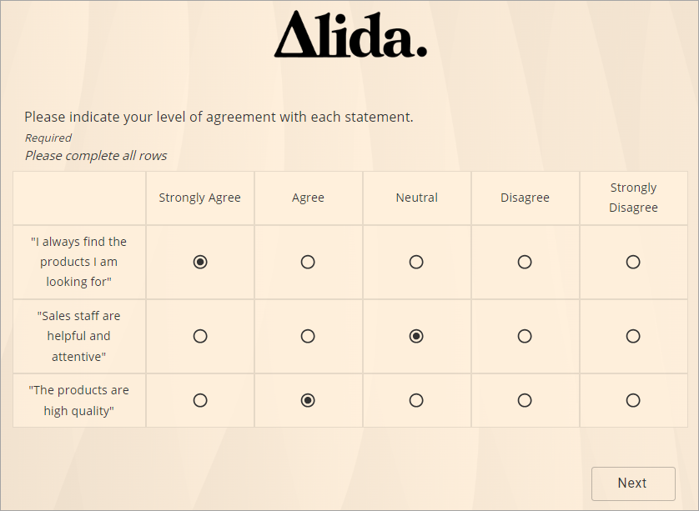Click the Neutral column header
699x511 pixels.
[x=416, y=198]
